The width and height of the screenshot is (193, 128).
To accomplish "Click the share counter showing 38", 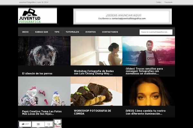I will (38, 124).
